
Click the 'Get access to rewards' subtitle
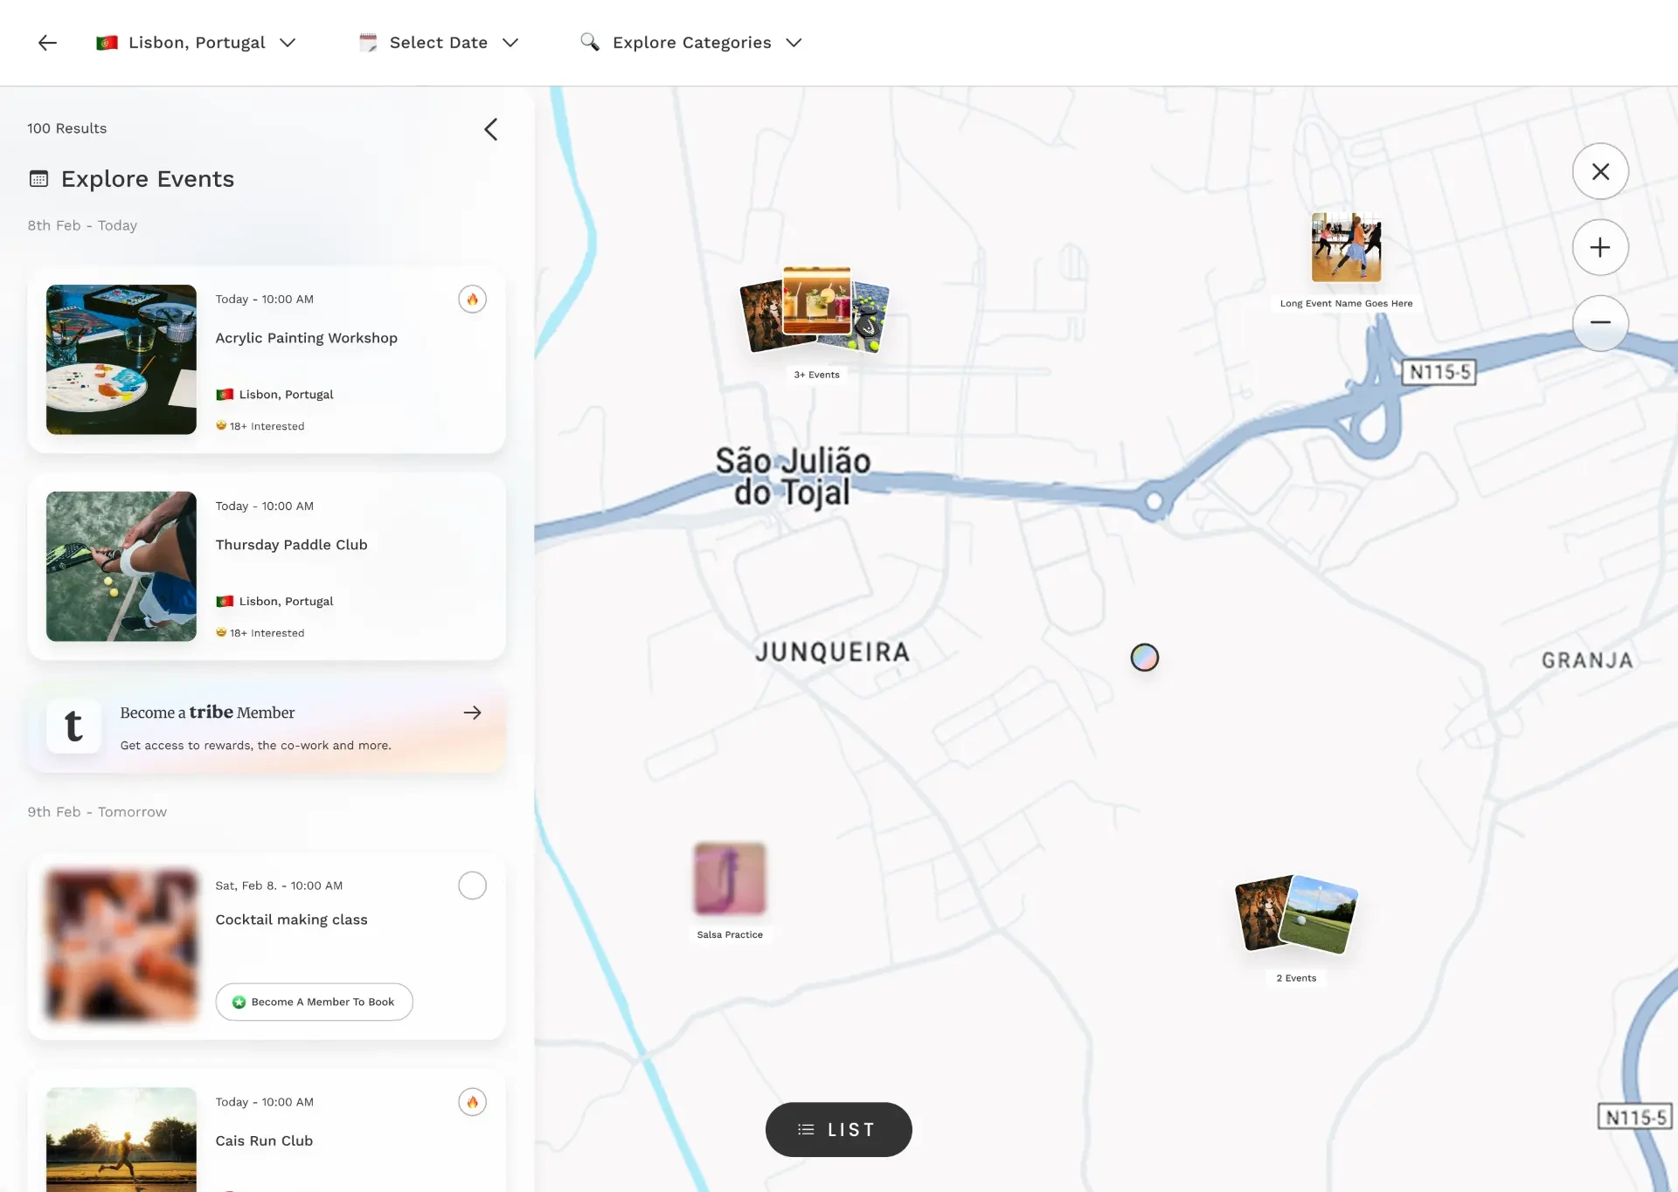[255, 746]
